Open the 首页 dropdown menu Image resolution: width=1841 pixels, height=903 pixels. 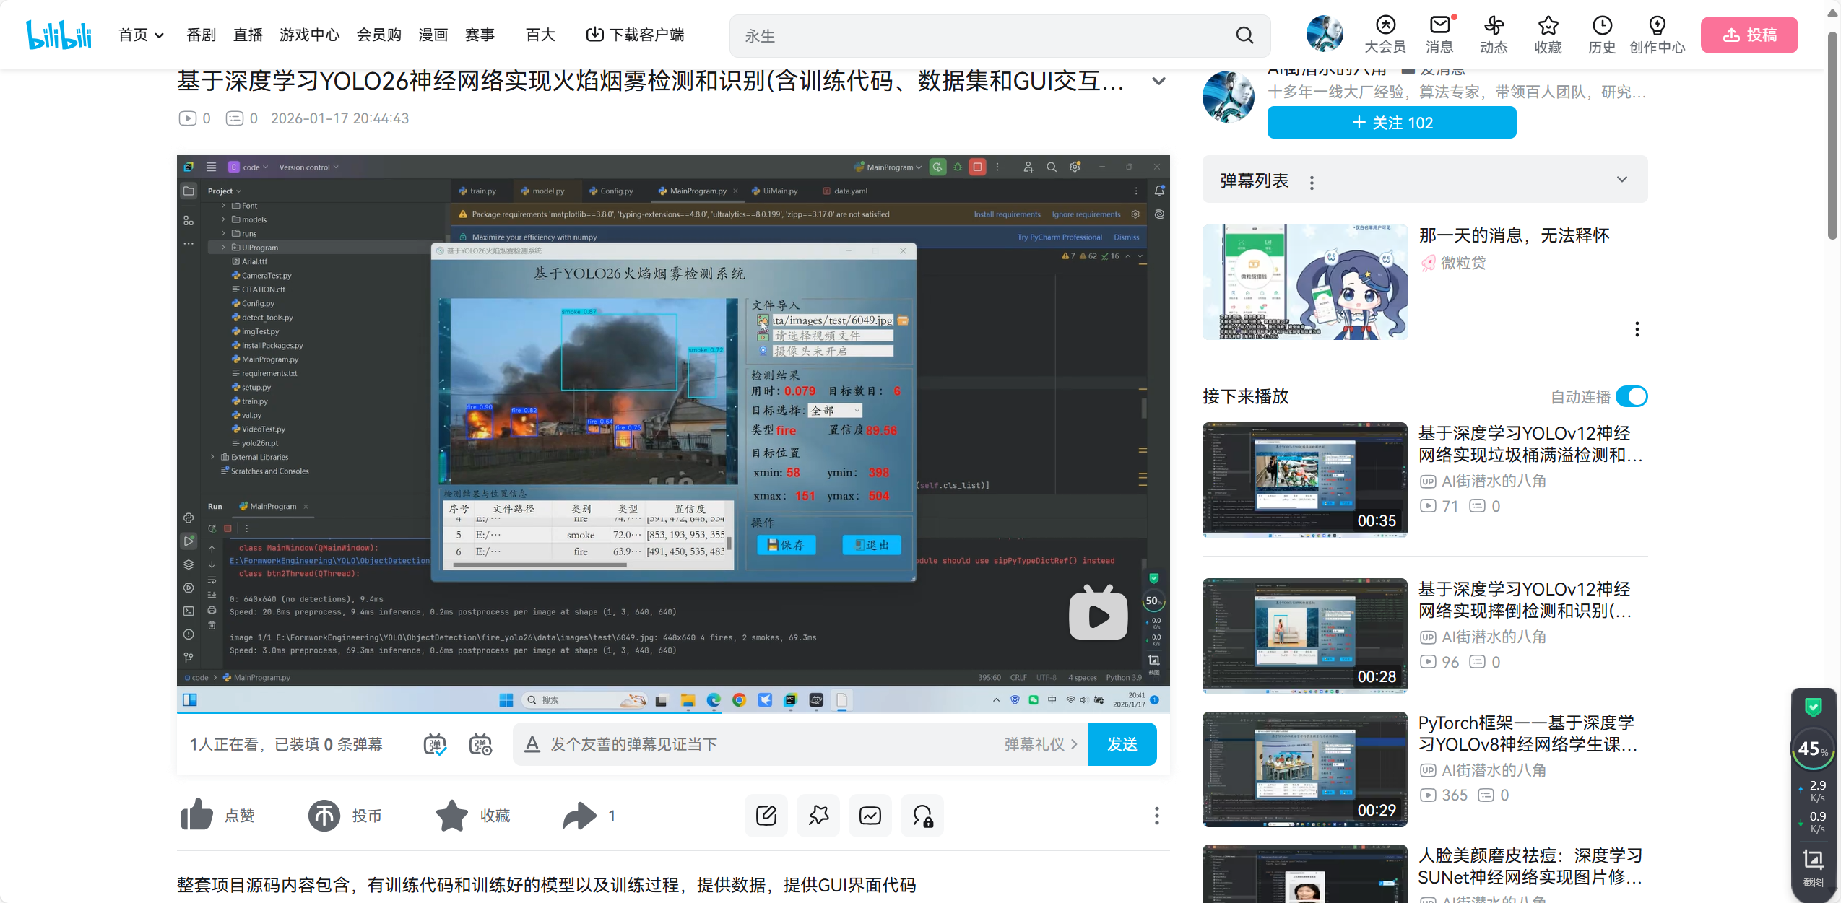(141, 35)
